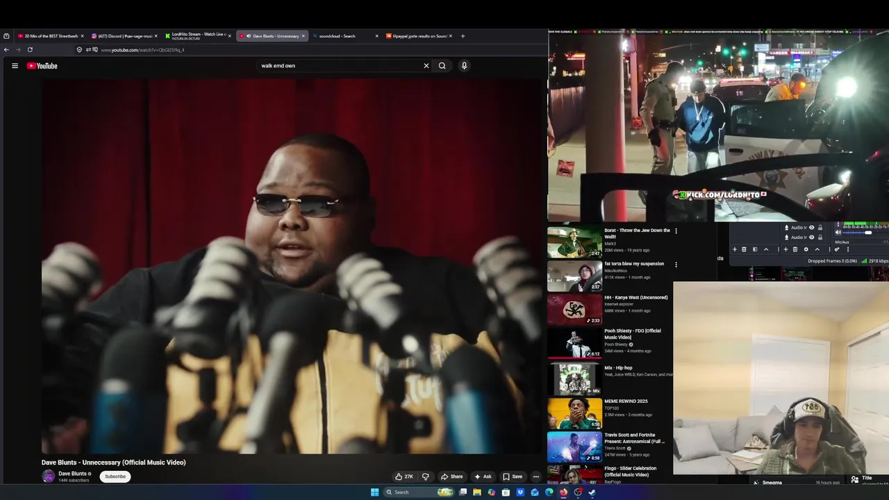Select the youtube.com address bar URL
Image resolution: width=889 pixels, height=500 pixels.
(x=142, y=50)
